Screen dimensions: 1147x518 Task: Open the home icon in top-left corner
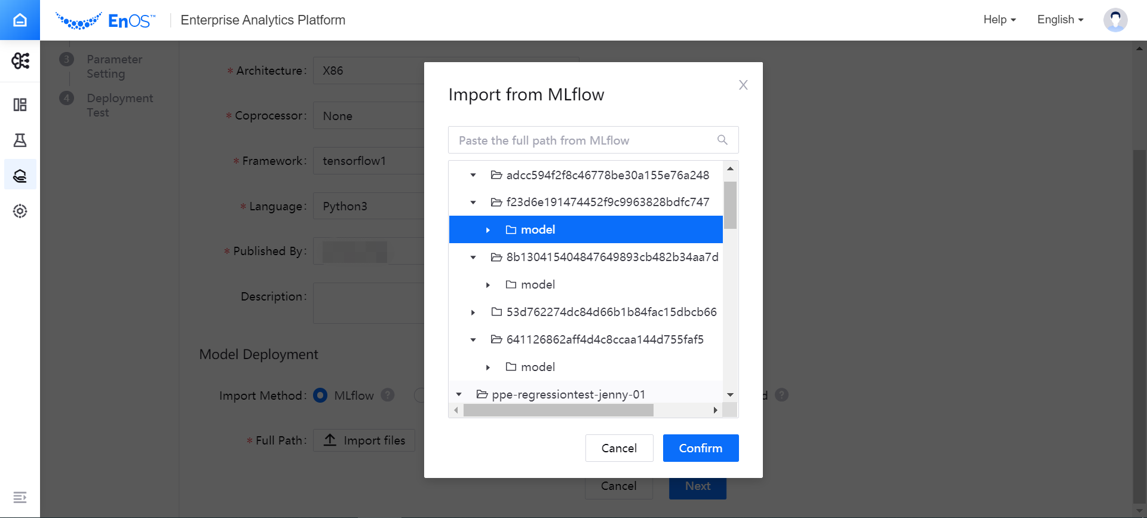pos(20,20)
